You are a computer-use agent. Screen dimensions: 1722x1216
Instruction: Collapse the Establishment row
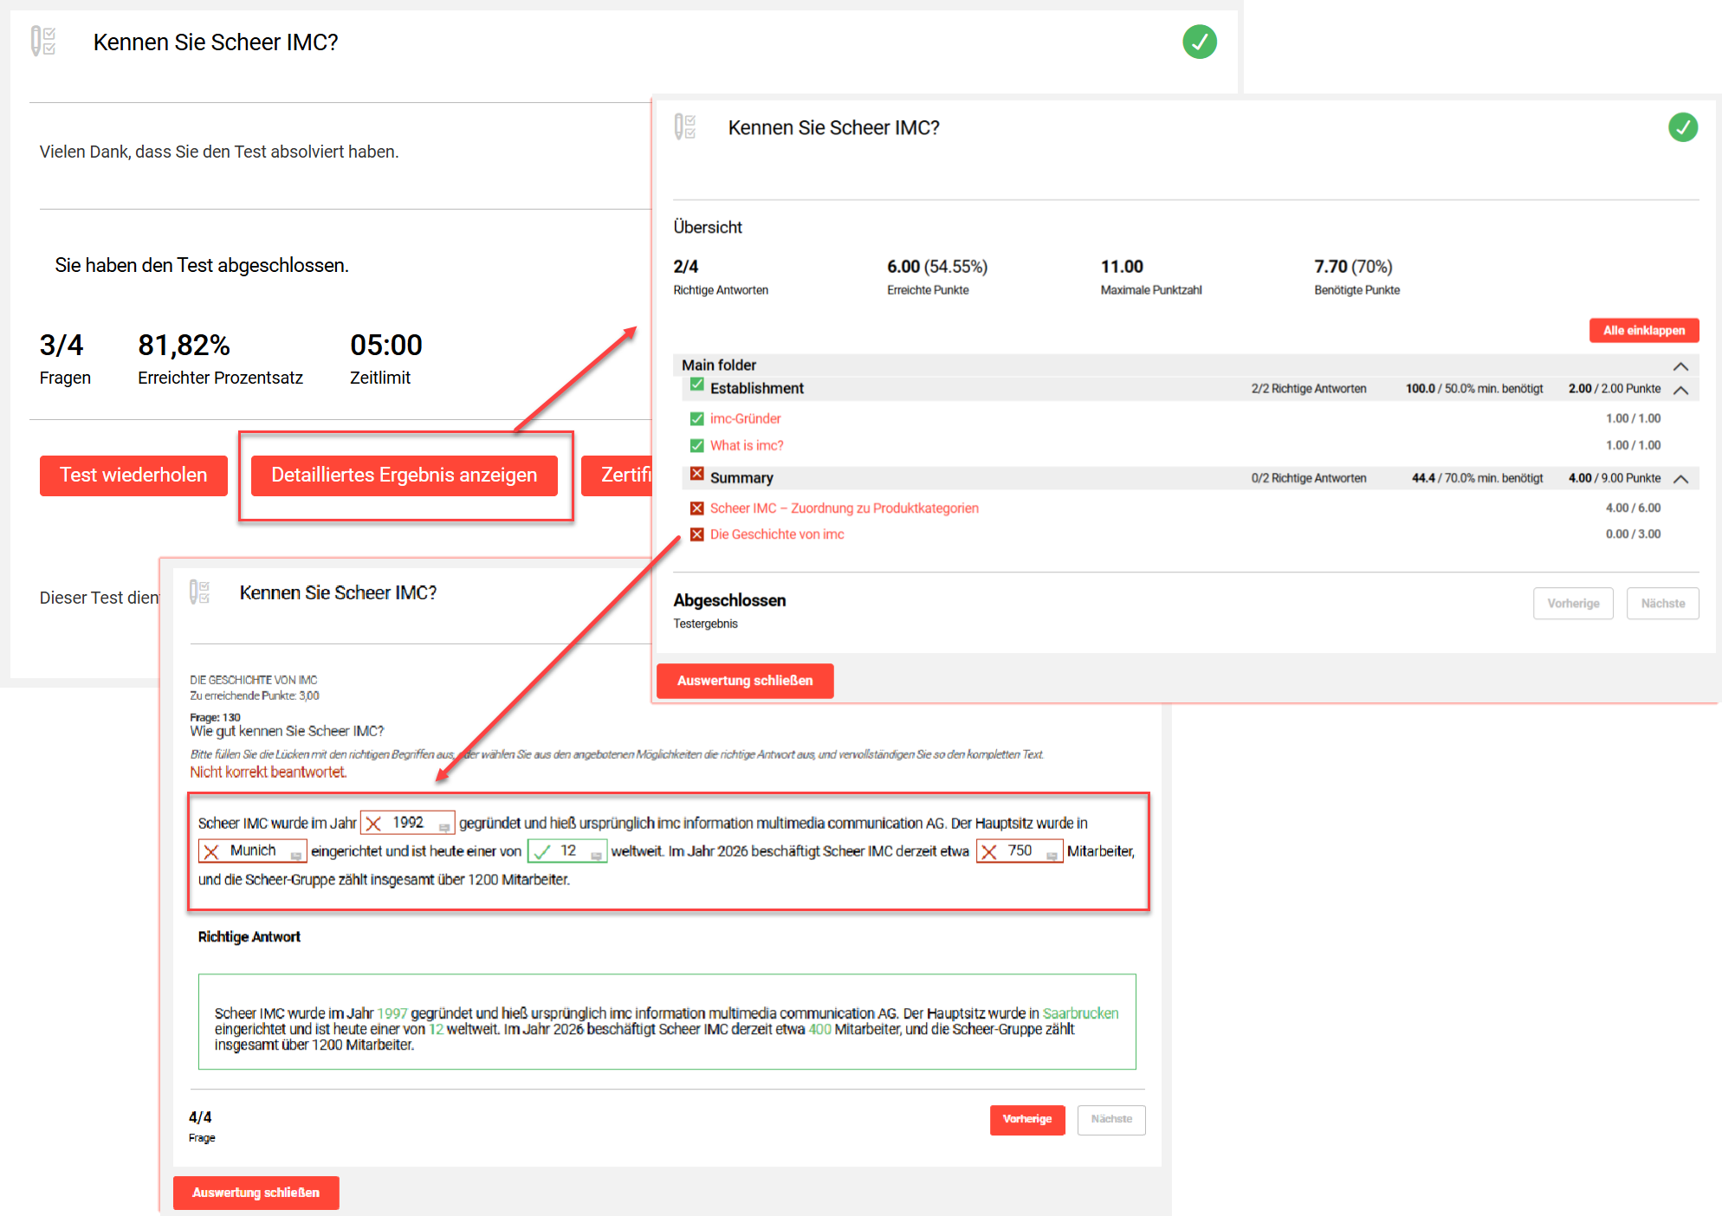[x=1680, y=390]
